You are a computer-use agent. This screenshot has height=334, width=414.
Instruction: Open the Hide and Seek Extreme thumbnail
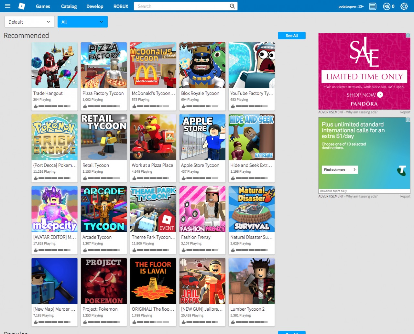pos(252,137)
